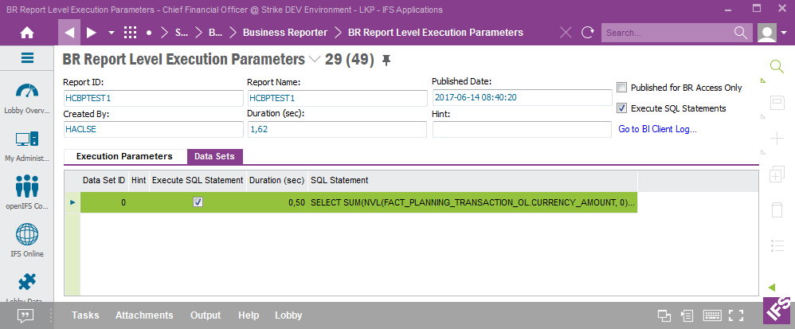Image resolution: width=795 pixels, height=329 pixels.
Task: Click into the Search field
Action: [x=667, y=33]
